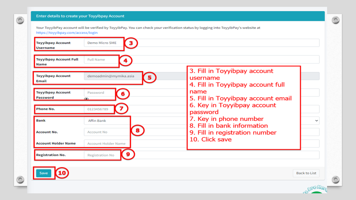356x200 pixels.
Task: Click 'Toyyibpay Account Password' label text
Action: 53,95
